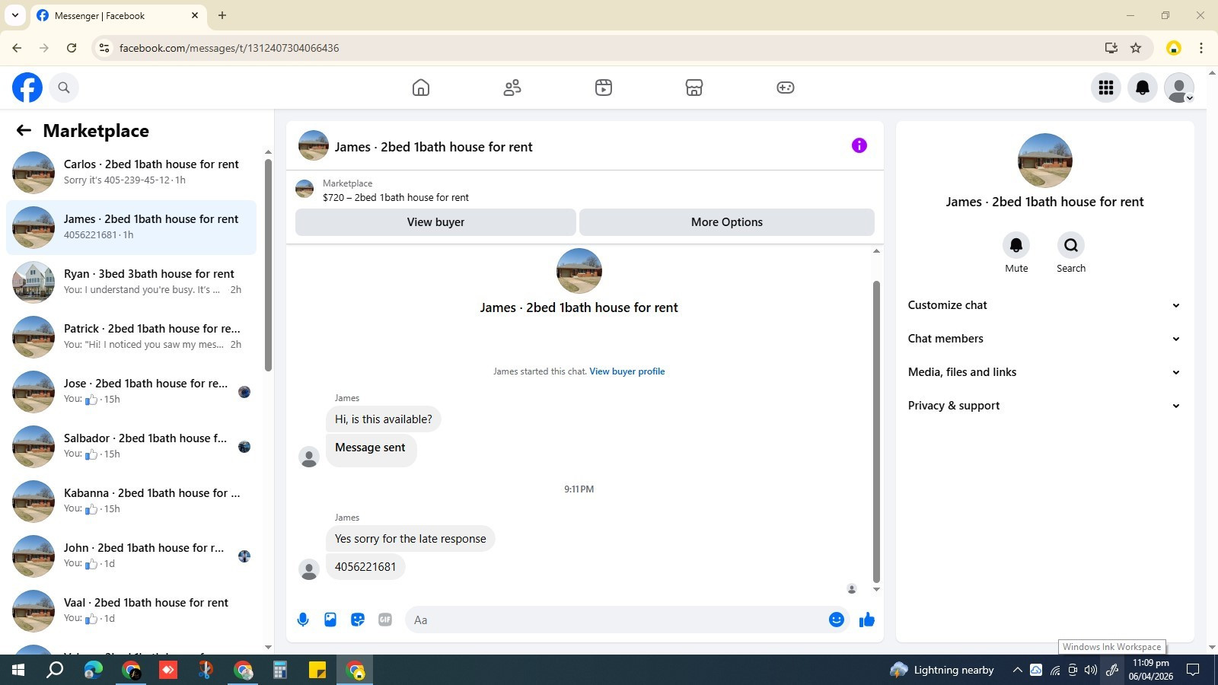Open Marketplace storefront icon in top navigation

click(x=694, y=88)
